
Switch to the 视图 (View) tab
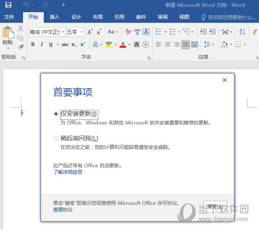click(x=184, y=17)
